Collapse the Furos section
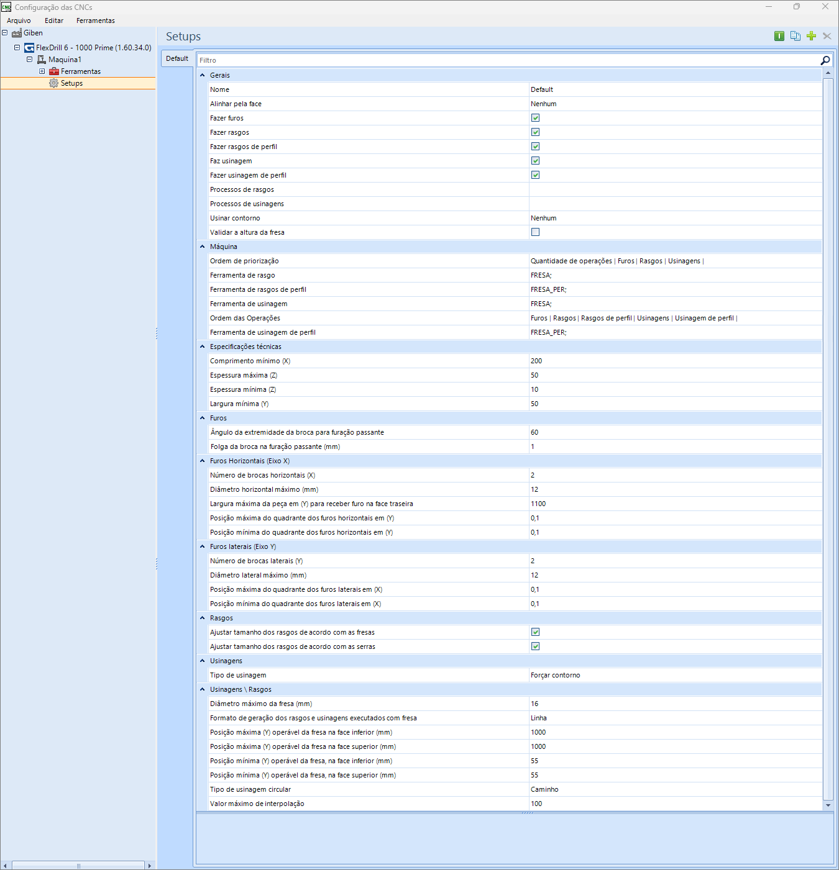Image resolution: width=839 pixels, height=870 pixels. click(203, 418)
